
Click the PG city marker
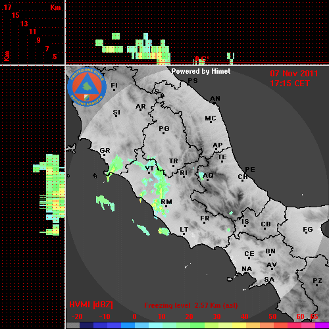tap(164, 130)
